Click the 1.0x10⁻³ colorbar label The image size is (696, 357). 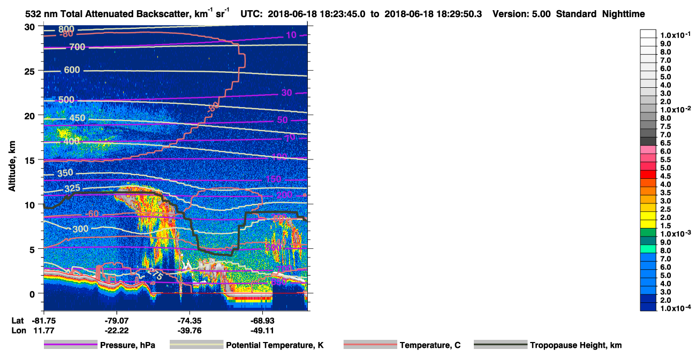tap(675, 234)
